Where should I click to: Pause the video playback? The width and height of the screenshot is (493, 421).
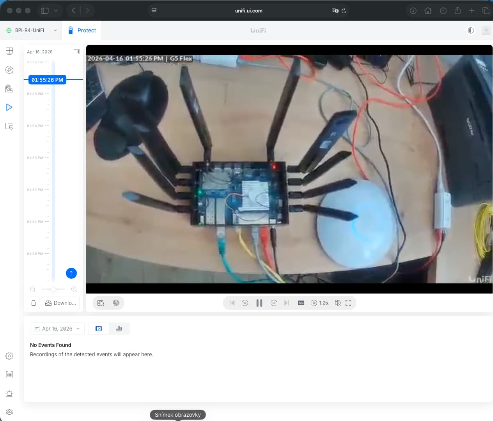(259, 303)
